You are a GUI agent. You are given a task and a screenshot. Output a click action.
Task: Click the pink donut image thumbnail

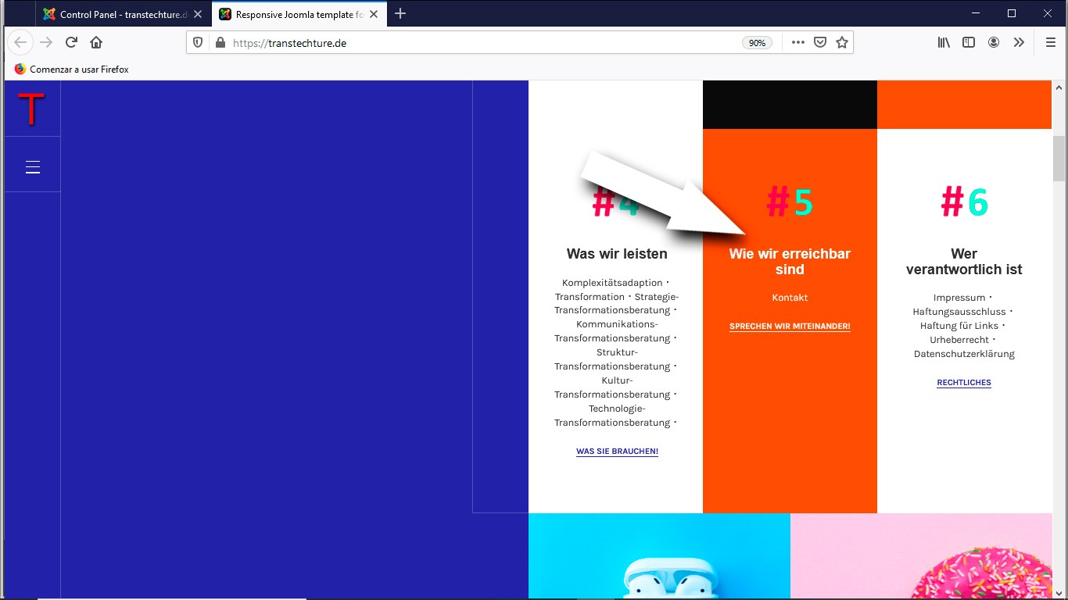click(x=921, y=556)
